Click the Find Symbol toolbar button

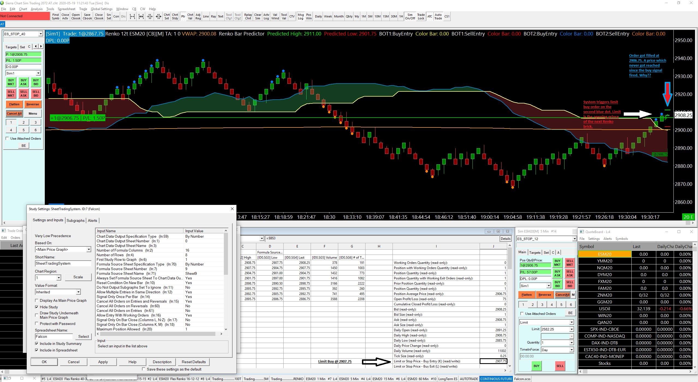tap(55, 17)
